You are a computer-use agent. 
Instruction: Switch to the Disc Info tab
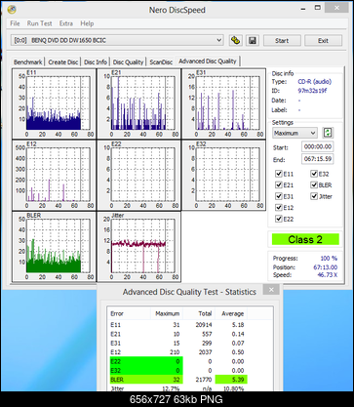pyautogui.click(x=96, y=61)
